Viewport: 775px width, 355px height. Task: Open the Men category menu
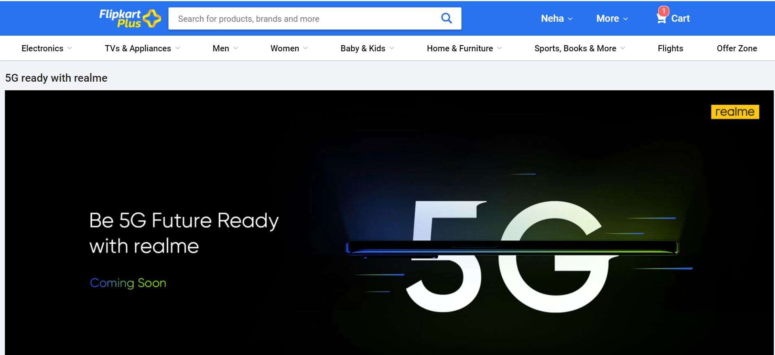tap(221, 48)
